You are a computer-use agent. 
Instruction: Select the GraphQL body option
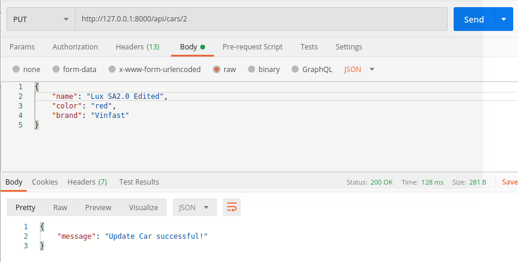[295, 69]
